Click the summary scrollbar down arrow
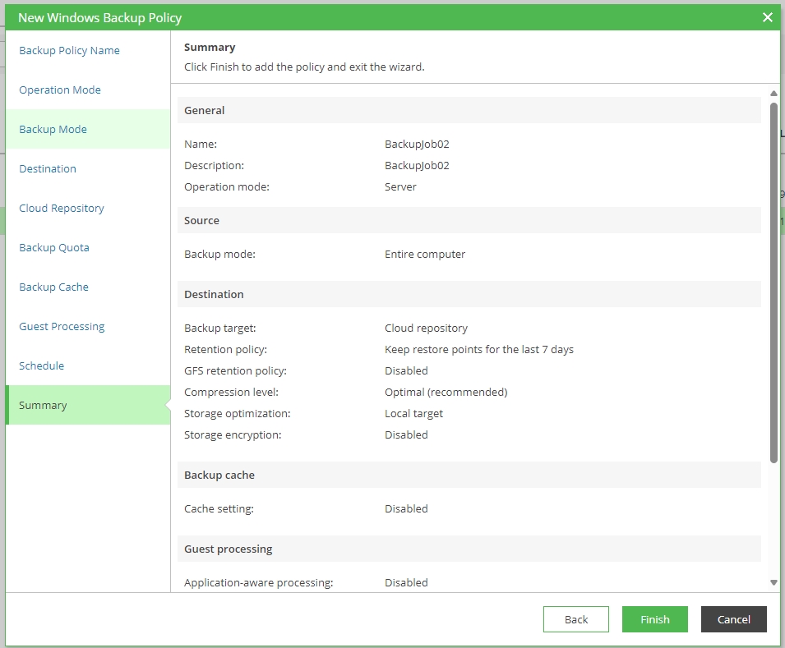This screenshot has width=785, height=648. pyautogui.click(x=773, y=582)
